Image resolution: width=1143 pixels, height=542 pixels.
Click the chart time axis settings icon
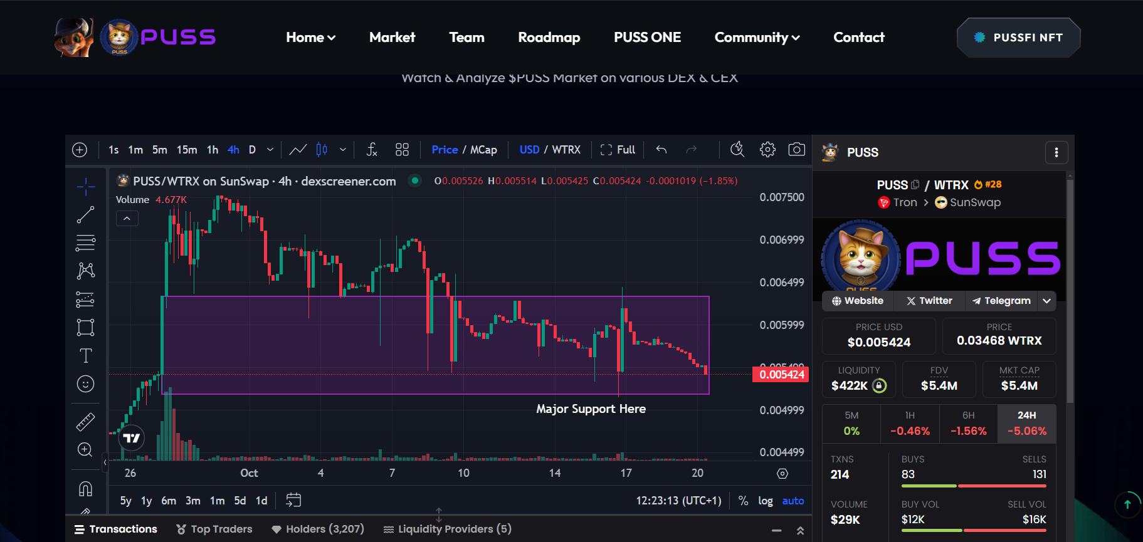click(x=782, y=474)
